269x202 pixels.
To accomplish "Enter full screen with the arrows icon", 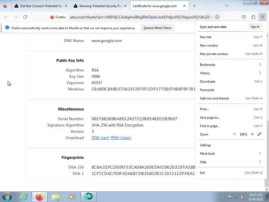I will [259, 134].
